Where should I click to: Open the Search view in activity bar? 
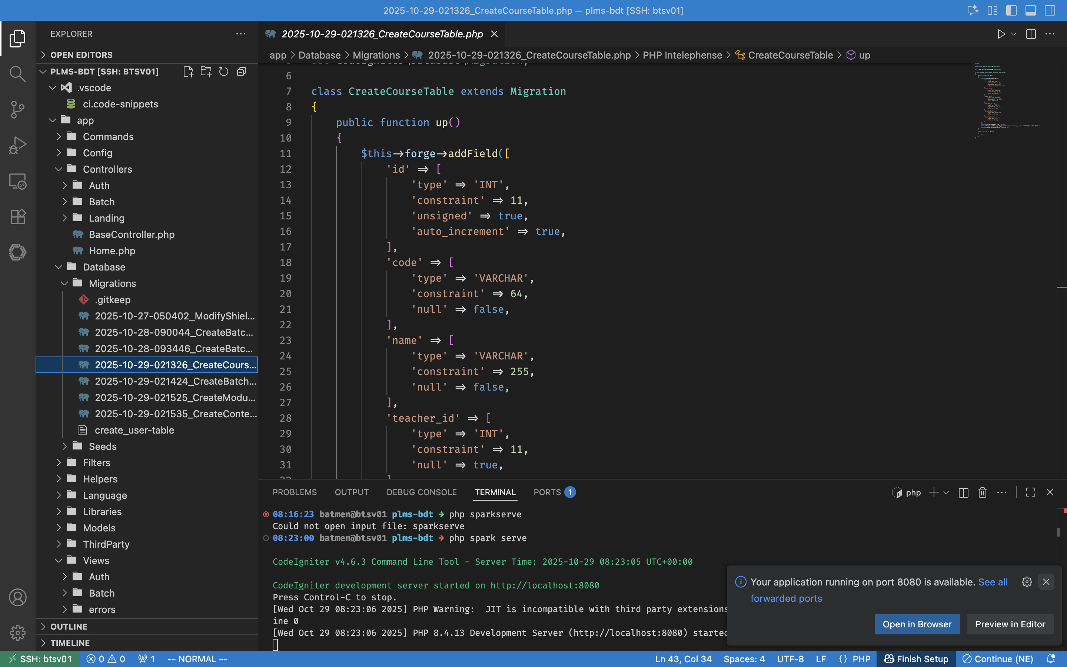click(x=17, y=74)
